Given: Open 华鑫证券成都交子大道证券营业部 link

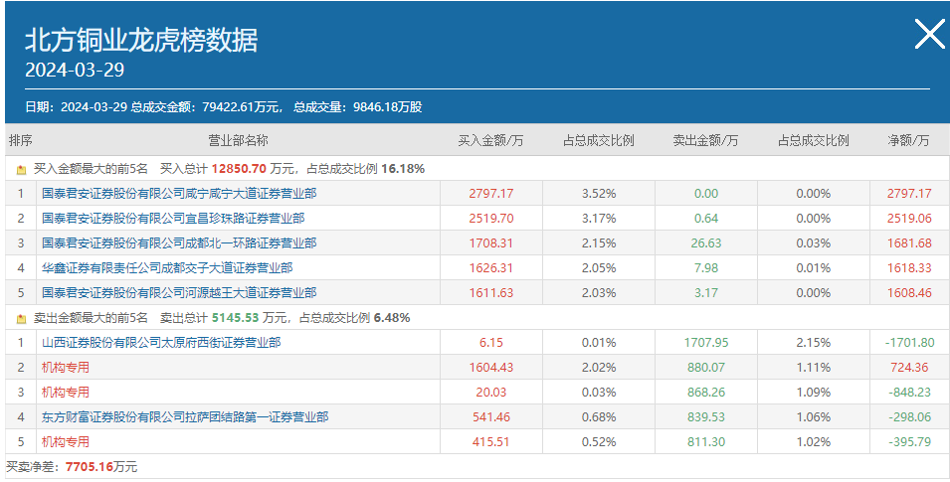Looking at the screenshot, I should coord(167,268).
